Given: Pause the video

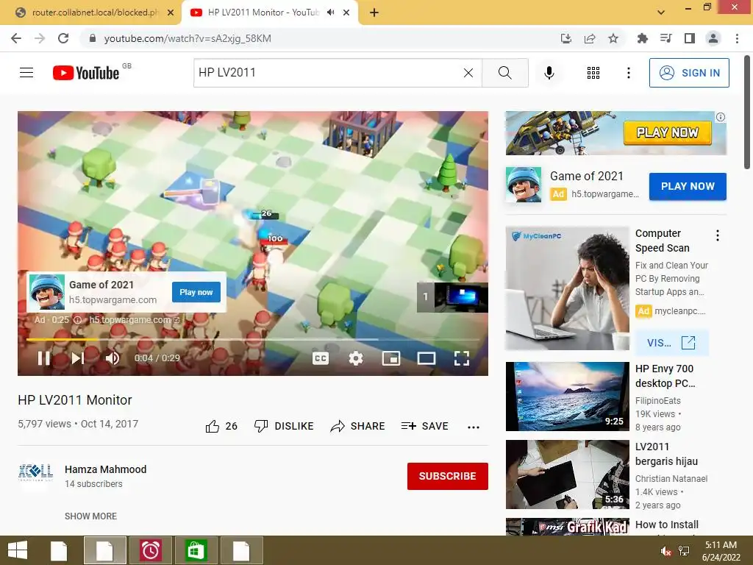Looking at the screenshot, I should (43, 358).
